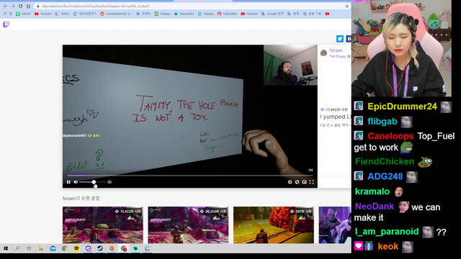
Task: Open the Tall Poppy game link
Action: tap(338, 56)
